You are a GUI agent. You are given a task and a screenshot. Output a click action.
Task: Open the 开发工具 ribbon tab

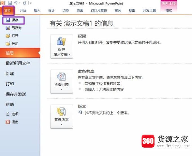pyautogui.click(x=149, y=10)
